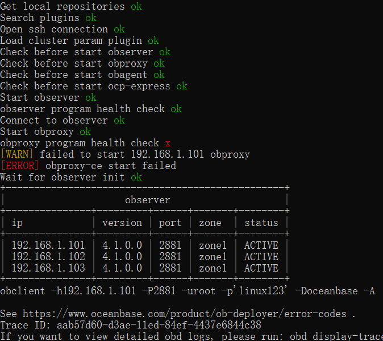Click ACTIVE status in 192.168.1.103 row
Screen dimensions: 383x341
tap(261, 268)
